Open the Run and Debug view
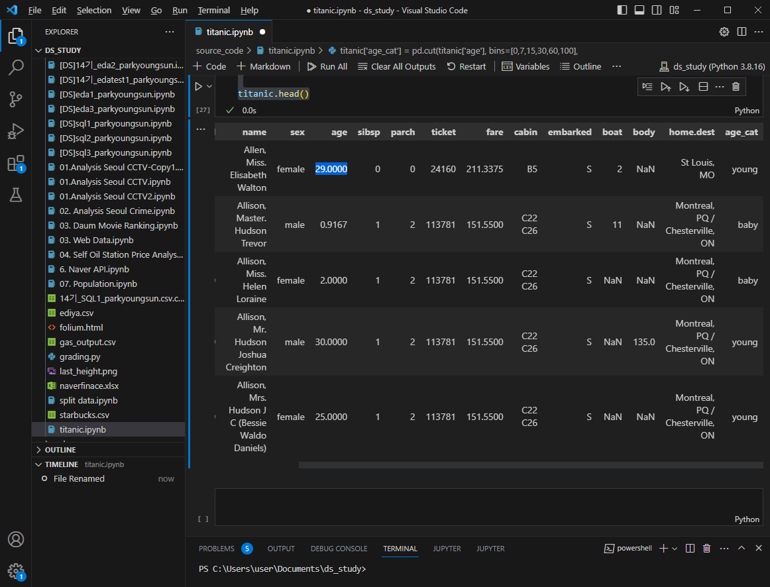The image size is (770, 587). (16, 131)
